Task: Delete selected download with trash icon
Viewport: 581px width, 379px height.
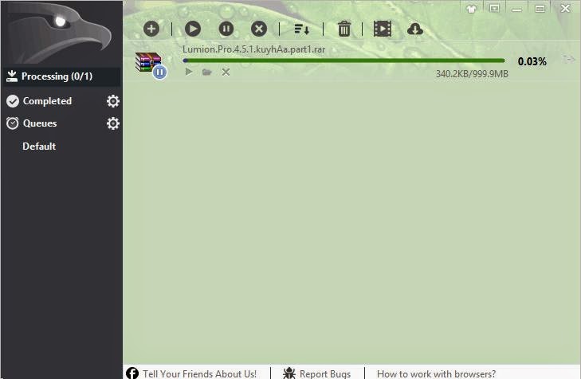Action: 343,29
